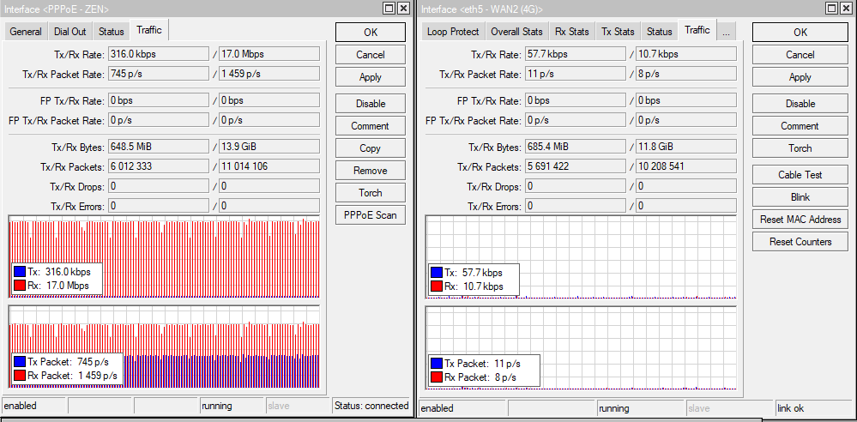Maximize the PPPoE - ZEN window
Screen dimensions: 857x422
click(389, 8)
